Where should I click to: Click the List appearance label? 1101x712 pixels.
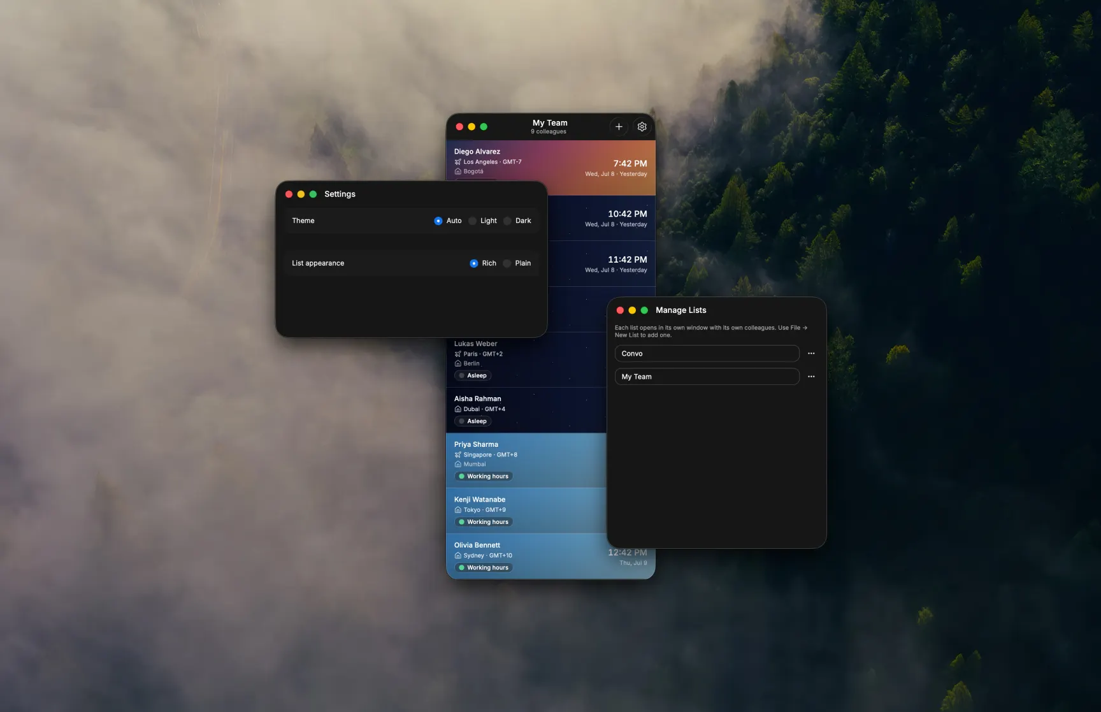318,263
